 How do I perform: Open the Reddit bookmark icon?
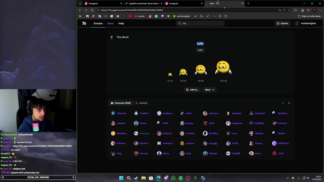pyautogui.click(x=118, y=16)
